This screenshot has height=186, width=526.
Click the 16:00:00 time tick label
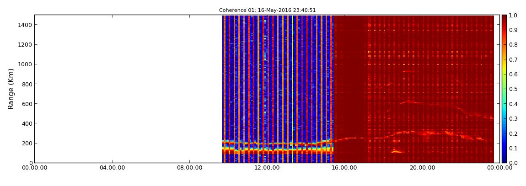[x=344, y=168]
